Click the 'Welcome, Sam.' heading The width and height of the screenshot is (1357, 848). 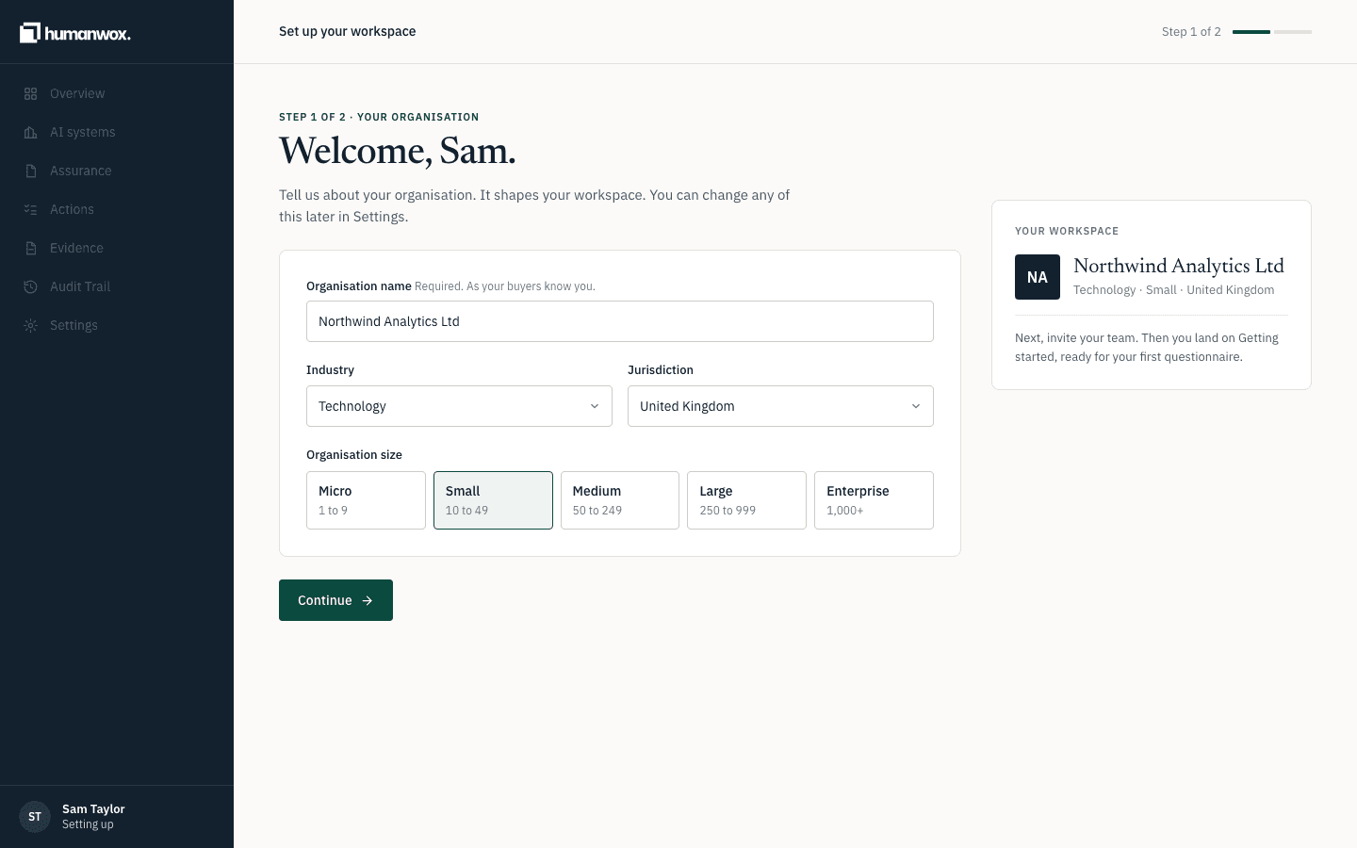pyautogui.click(x=398, y=151)
